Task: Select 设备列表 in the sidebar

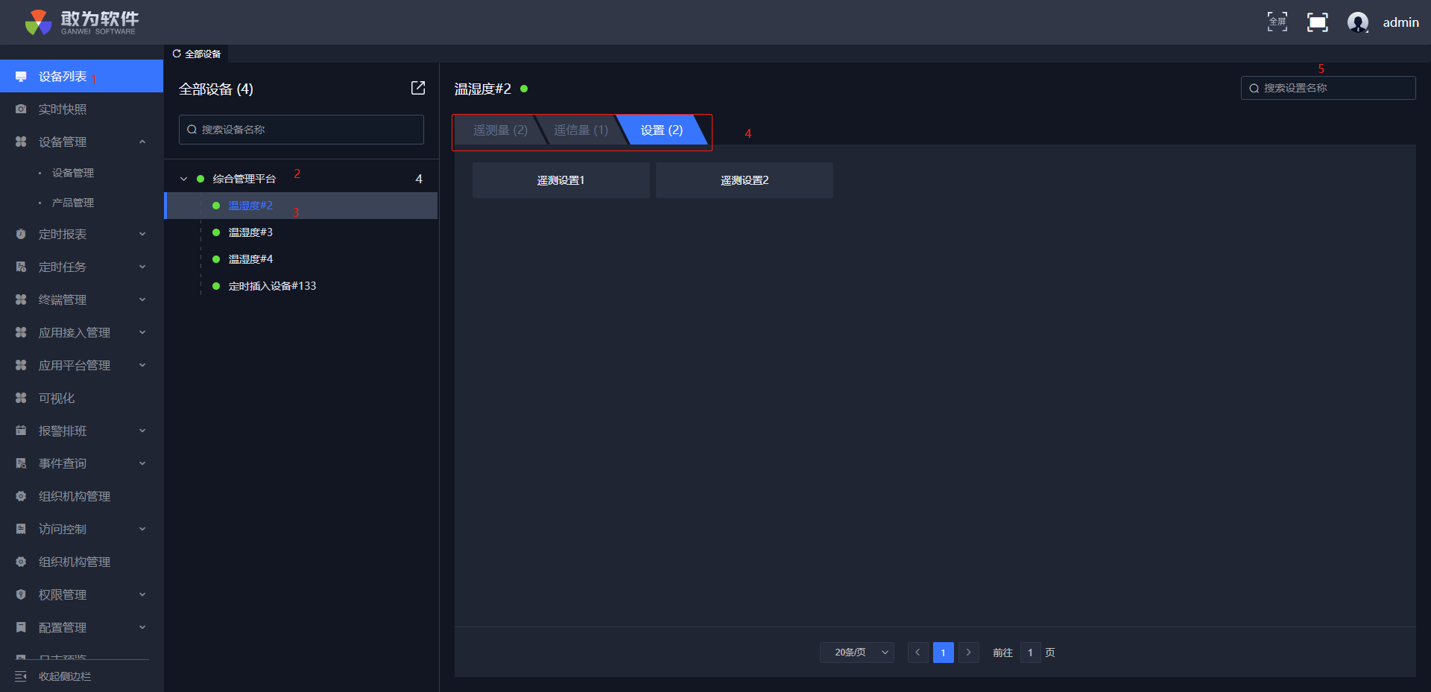Action: click(81, 76)
